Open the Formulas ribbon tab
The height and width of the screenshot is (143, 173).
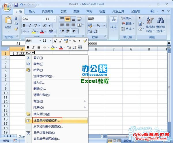pos(63,11)
